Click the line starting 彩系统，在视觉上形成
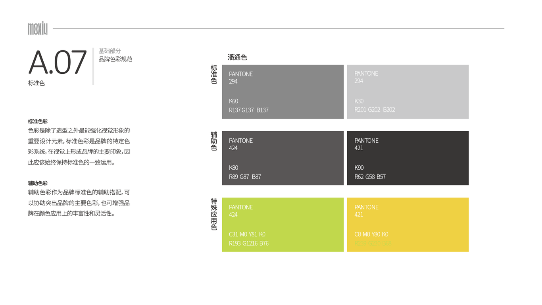 [79, 152]
